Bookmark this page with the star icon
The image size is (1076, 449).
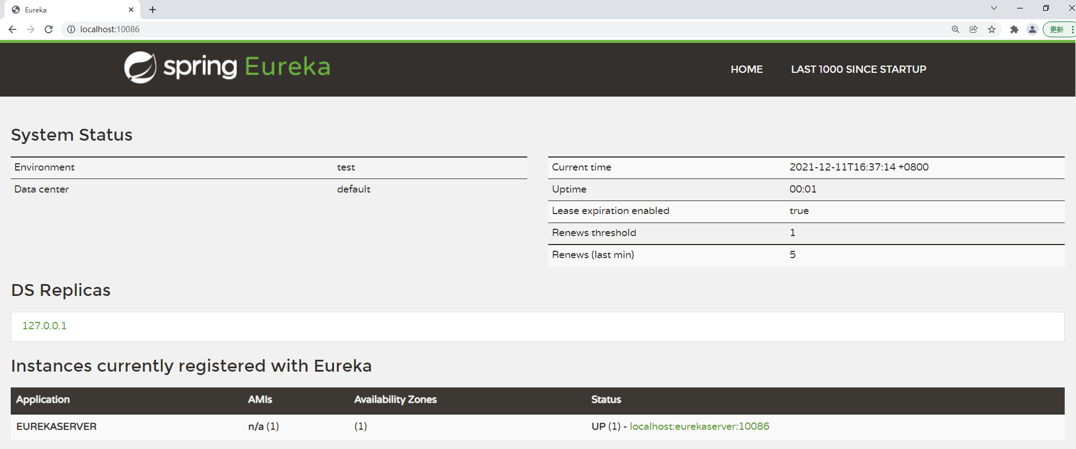coord(992,29)
